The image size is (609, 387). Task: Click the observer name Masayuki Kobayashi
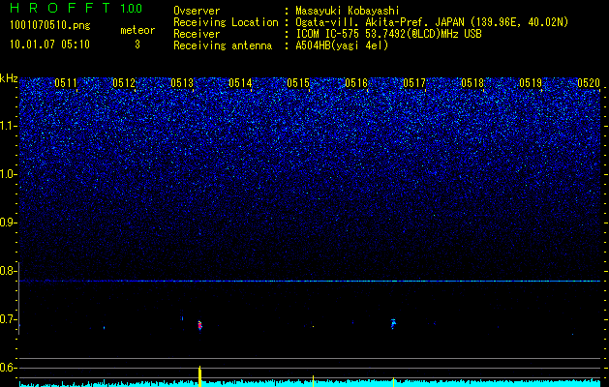tap(348, 11)
